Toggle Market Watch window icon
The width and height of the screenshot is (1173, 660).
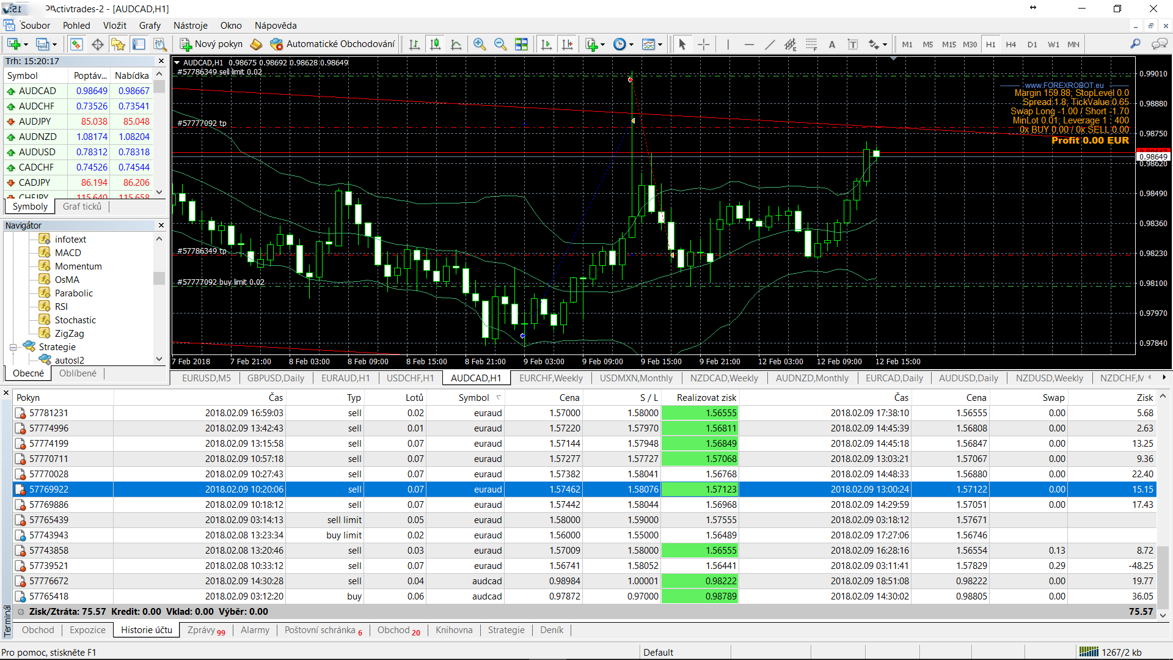click(x=76, y=44)
